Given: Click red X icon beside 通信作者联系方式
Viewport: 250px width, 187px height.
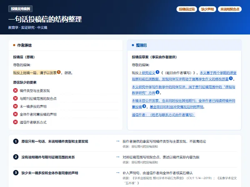Looking at the screenshot, I should click(15, 122).
